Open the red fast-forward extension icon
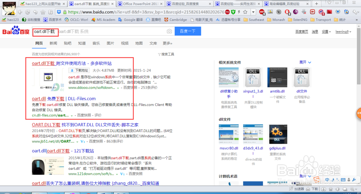Image resolution: width=361 pixels, height=194 pixels. point(312,12)
